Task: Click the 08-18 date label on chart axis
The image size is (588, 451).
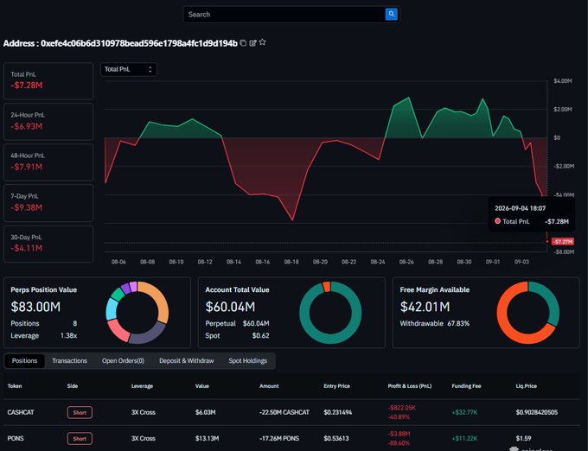Action: click(291, 262)
